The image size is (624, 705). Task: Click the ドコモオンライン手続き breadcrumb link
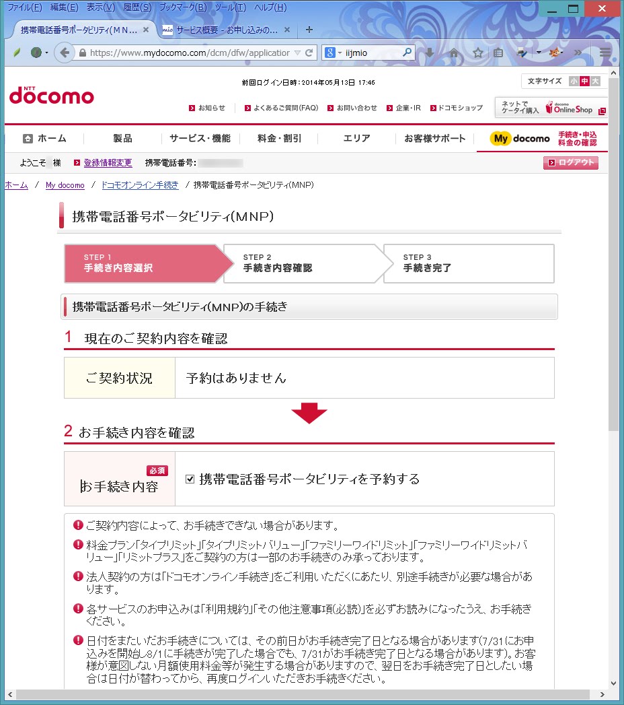140,185
